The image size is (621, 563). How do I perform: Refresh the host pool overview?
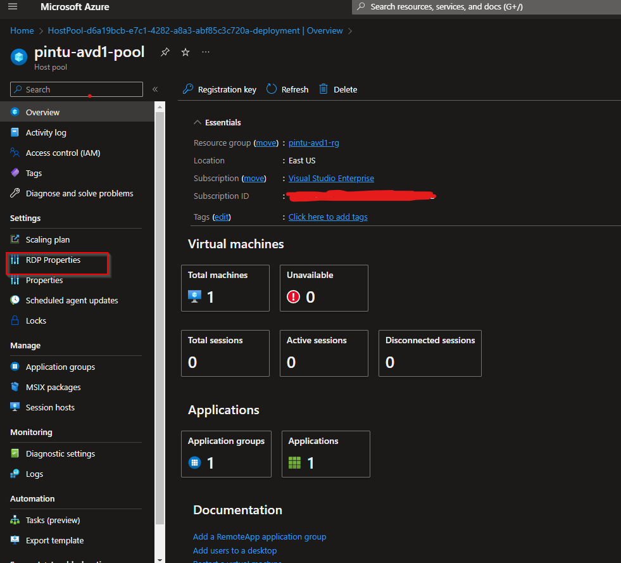pyautogui.click(x=287, y=89)
